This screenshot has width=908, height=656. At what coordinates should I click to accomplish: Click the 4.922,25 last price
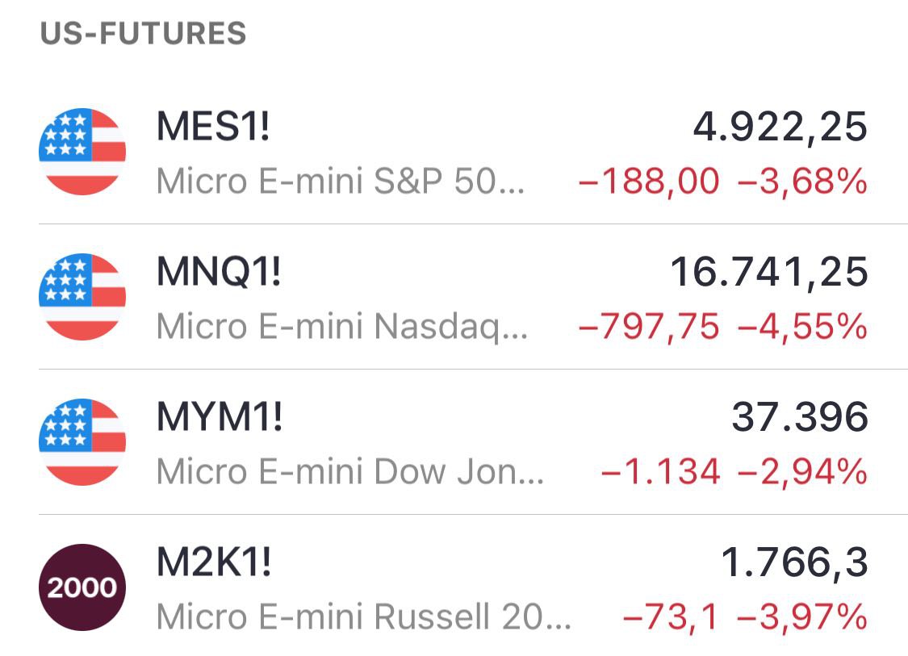tap(780, 128)
